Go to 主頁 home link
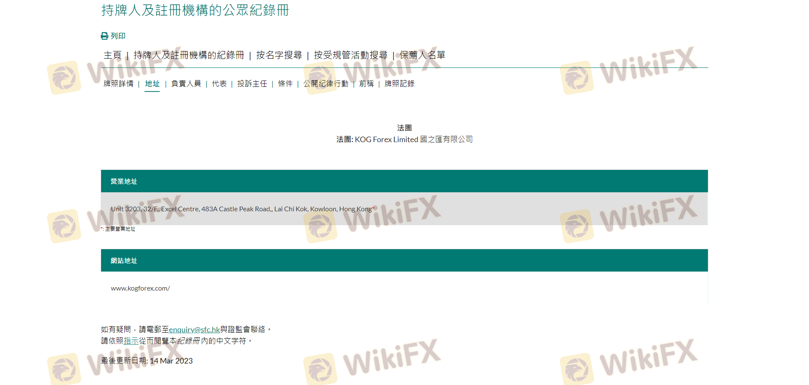The image size is (809, 385). coord(113,55)
